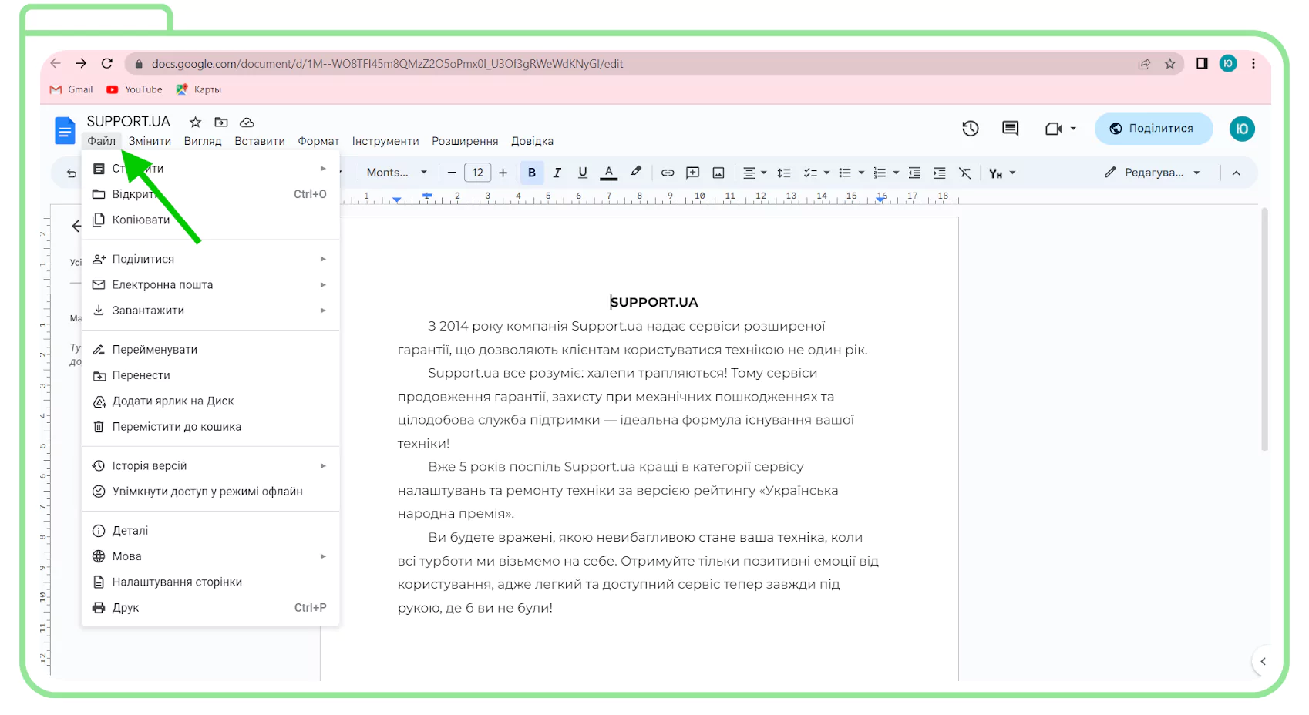The height and width of the screenshot is (715, 1309).
Task: Start a video call with camera icon
Action: tap(1053, 129)
